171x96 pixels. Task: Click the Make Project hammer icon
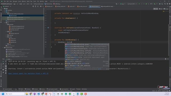point(116,4)
